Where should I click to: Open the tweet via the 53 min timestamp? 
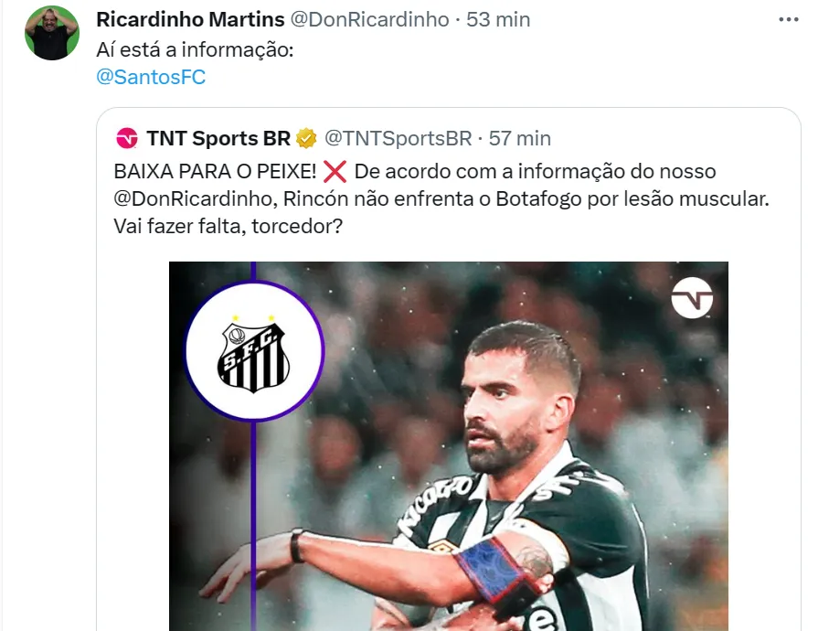(498, 19)
